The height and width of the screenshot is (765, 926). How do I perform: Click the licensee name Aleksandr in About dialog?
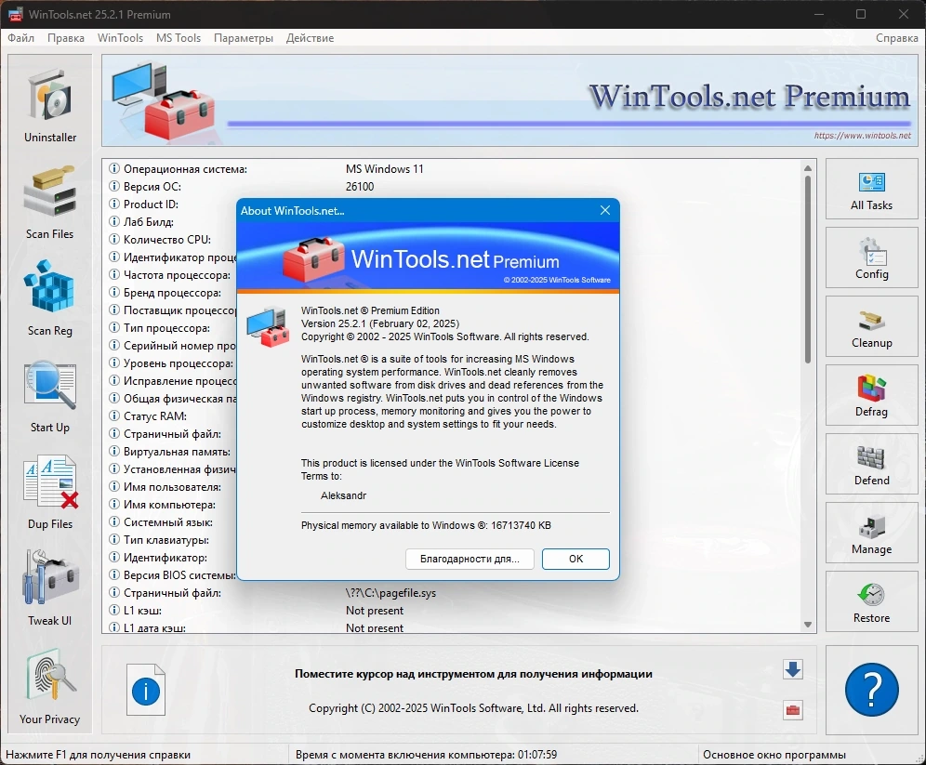pyautogui.click(x=343, y=495)
